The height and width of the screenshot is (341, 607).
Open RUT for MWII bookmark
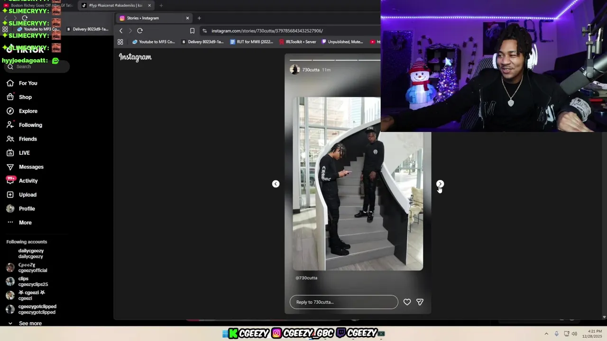(252, 42)
